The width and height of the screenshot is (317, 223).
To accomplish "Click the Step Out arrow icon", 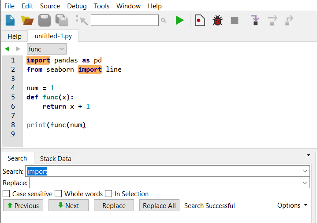I will [289, 20].
